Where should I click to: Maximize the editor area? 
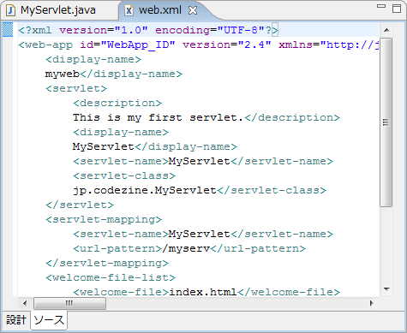pos(397,9)
